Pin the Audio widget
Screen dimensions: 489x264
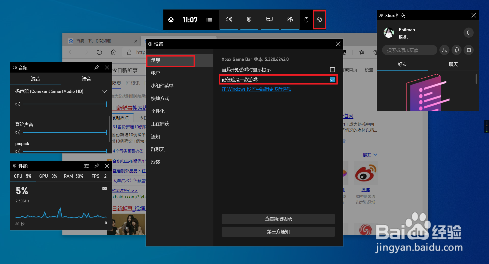[x=97, y=67]
